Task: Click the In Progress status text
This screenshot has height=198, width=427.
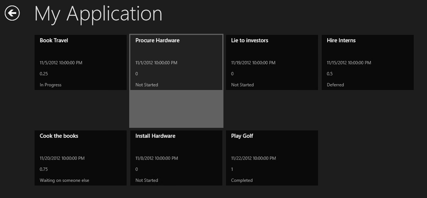Action: 50,85
